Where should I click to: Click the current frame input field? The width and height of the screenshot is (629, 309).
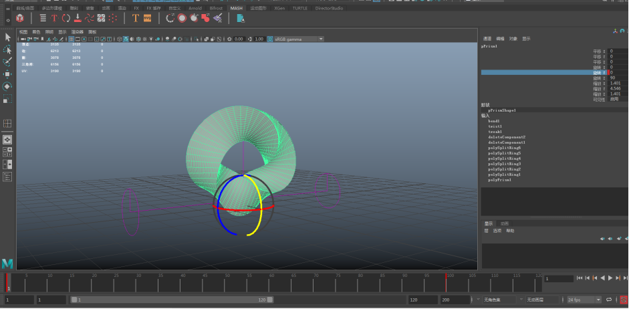[x=559, y=279]
